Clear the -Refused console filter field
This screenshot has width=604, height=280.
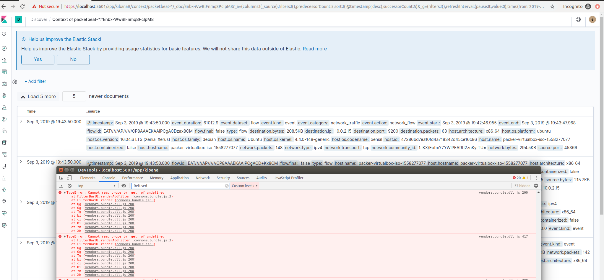(x=227, y=186)
